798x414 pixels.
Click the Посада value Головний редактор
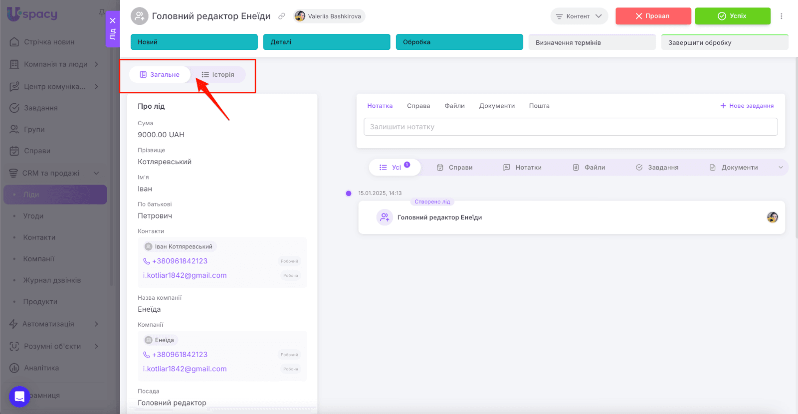tap(172, 403)
